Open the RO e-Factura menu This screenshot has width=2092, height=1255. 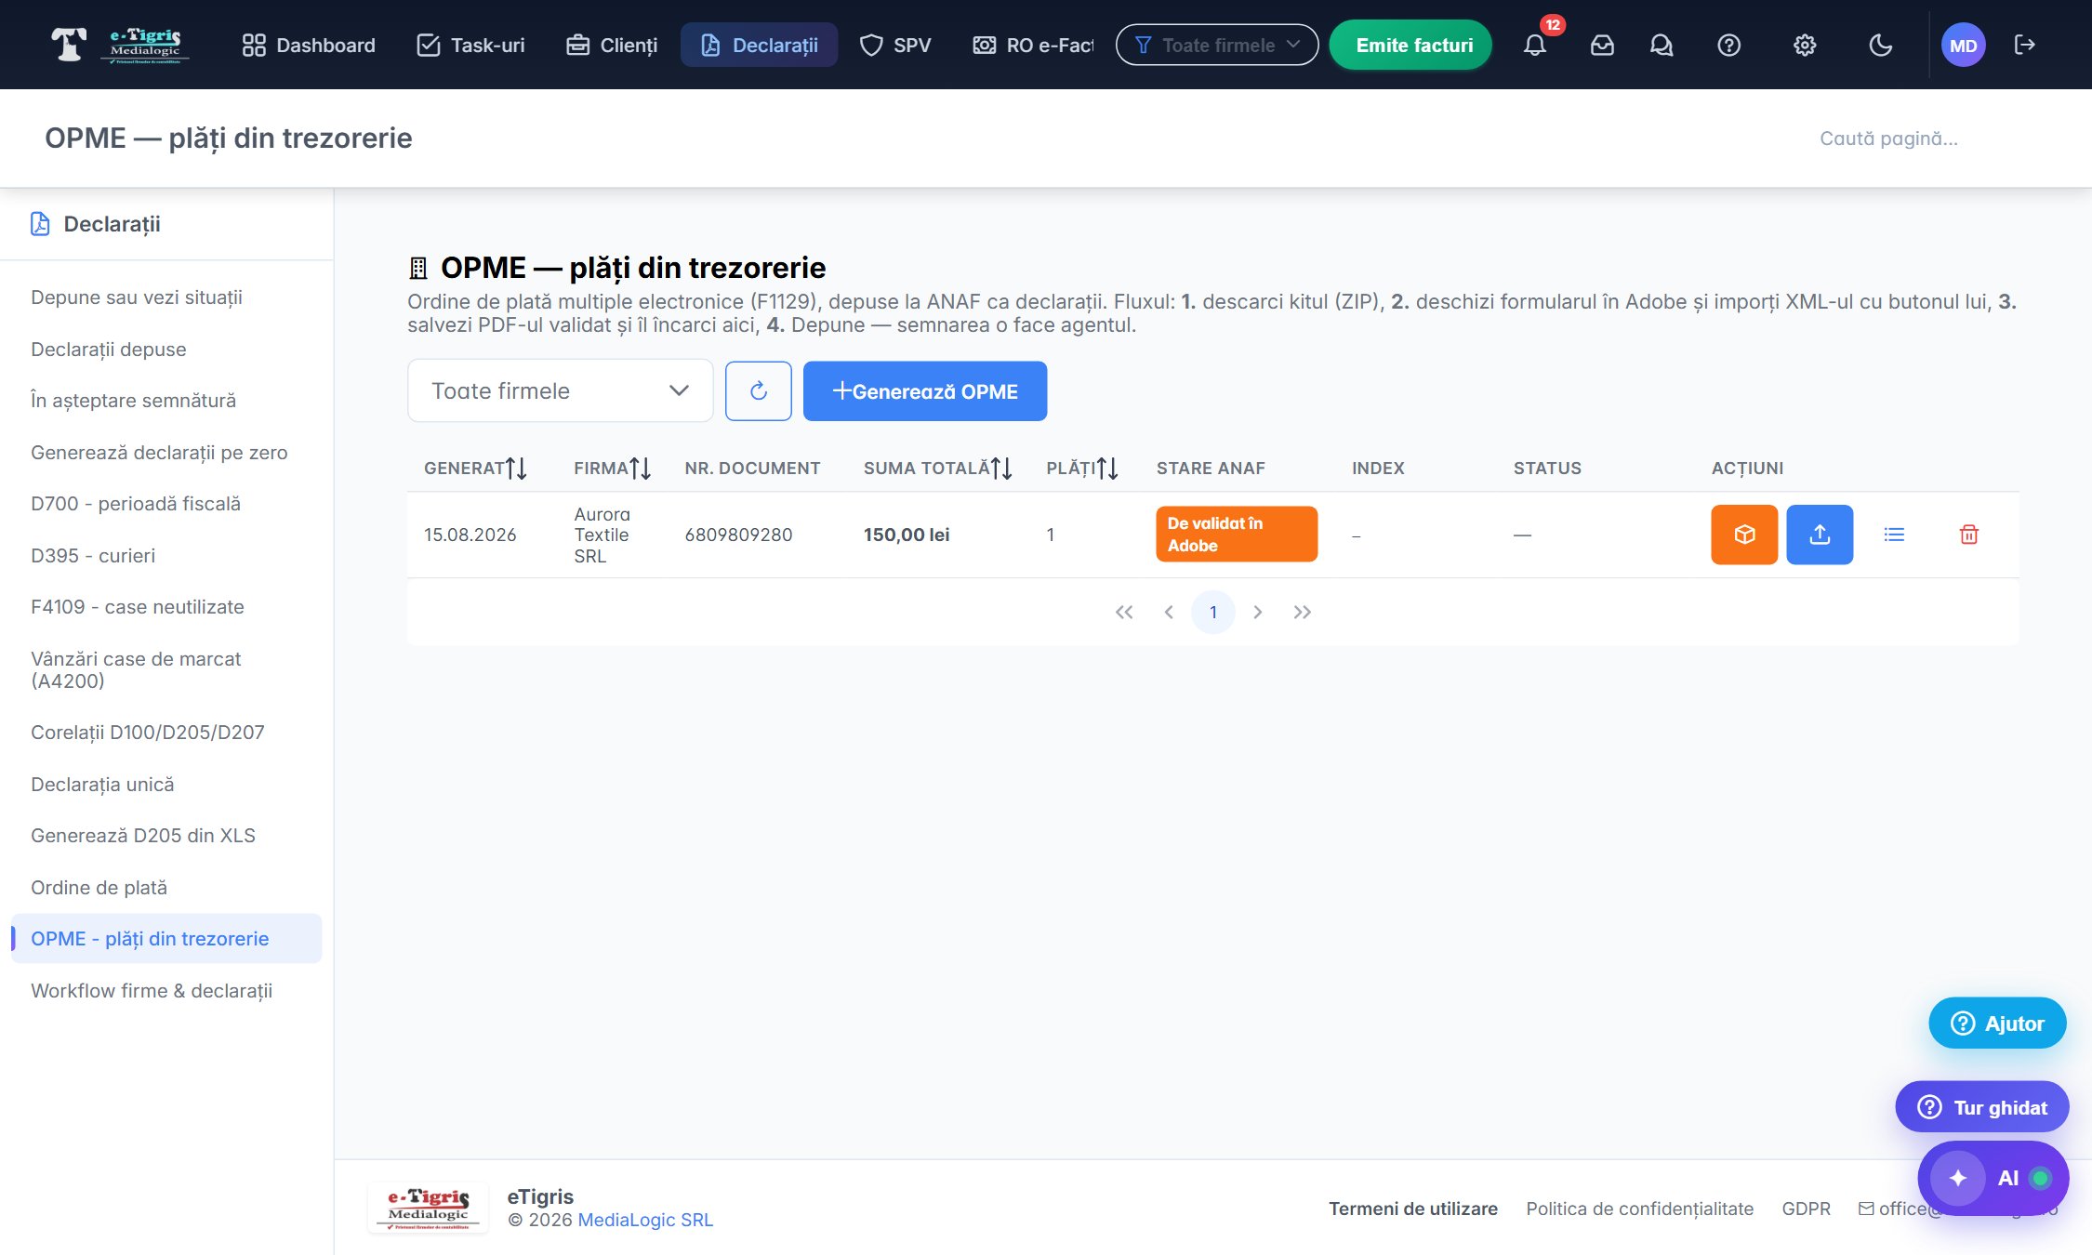[1032, 45]
